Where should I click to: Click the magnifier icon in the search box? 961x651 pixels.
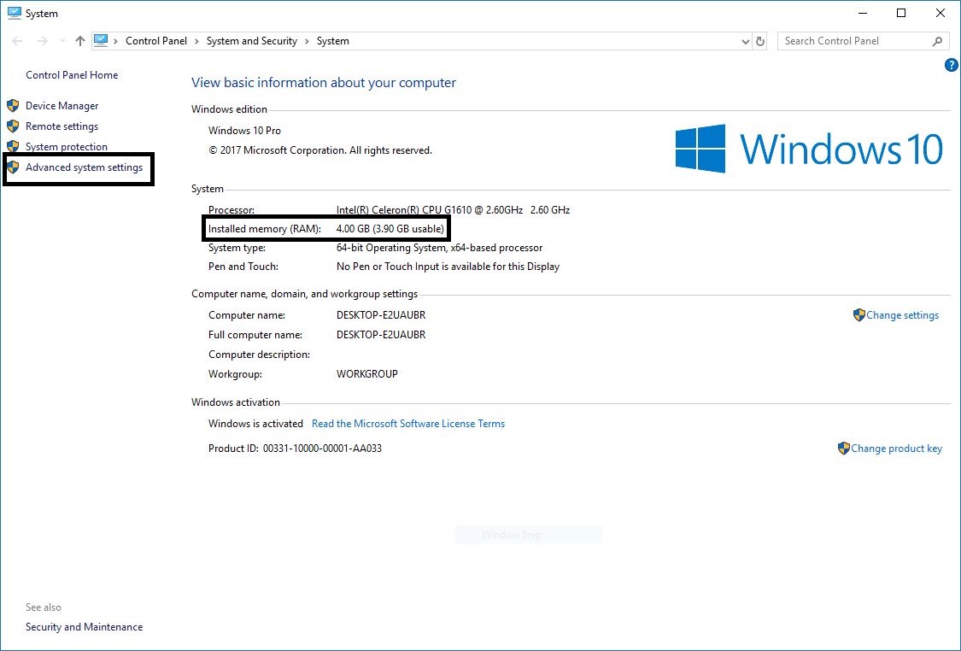(x=938, y=40)
